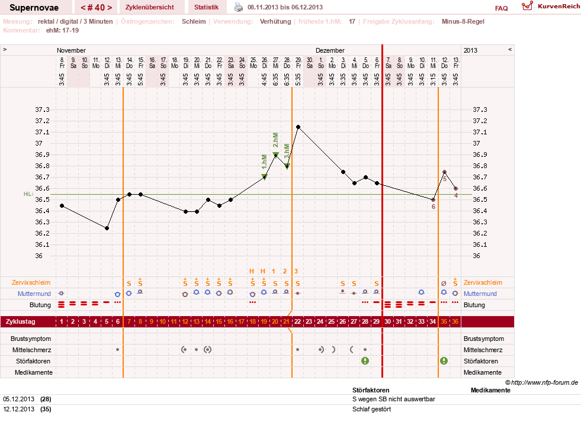Open the FAQ link
The width and height of the screenshot is (581, 425).
[x=501, y=8]
